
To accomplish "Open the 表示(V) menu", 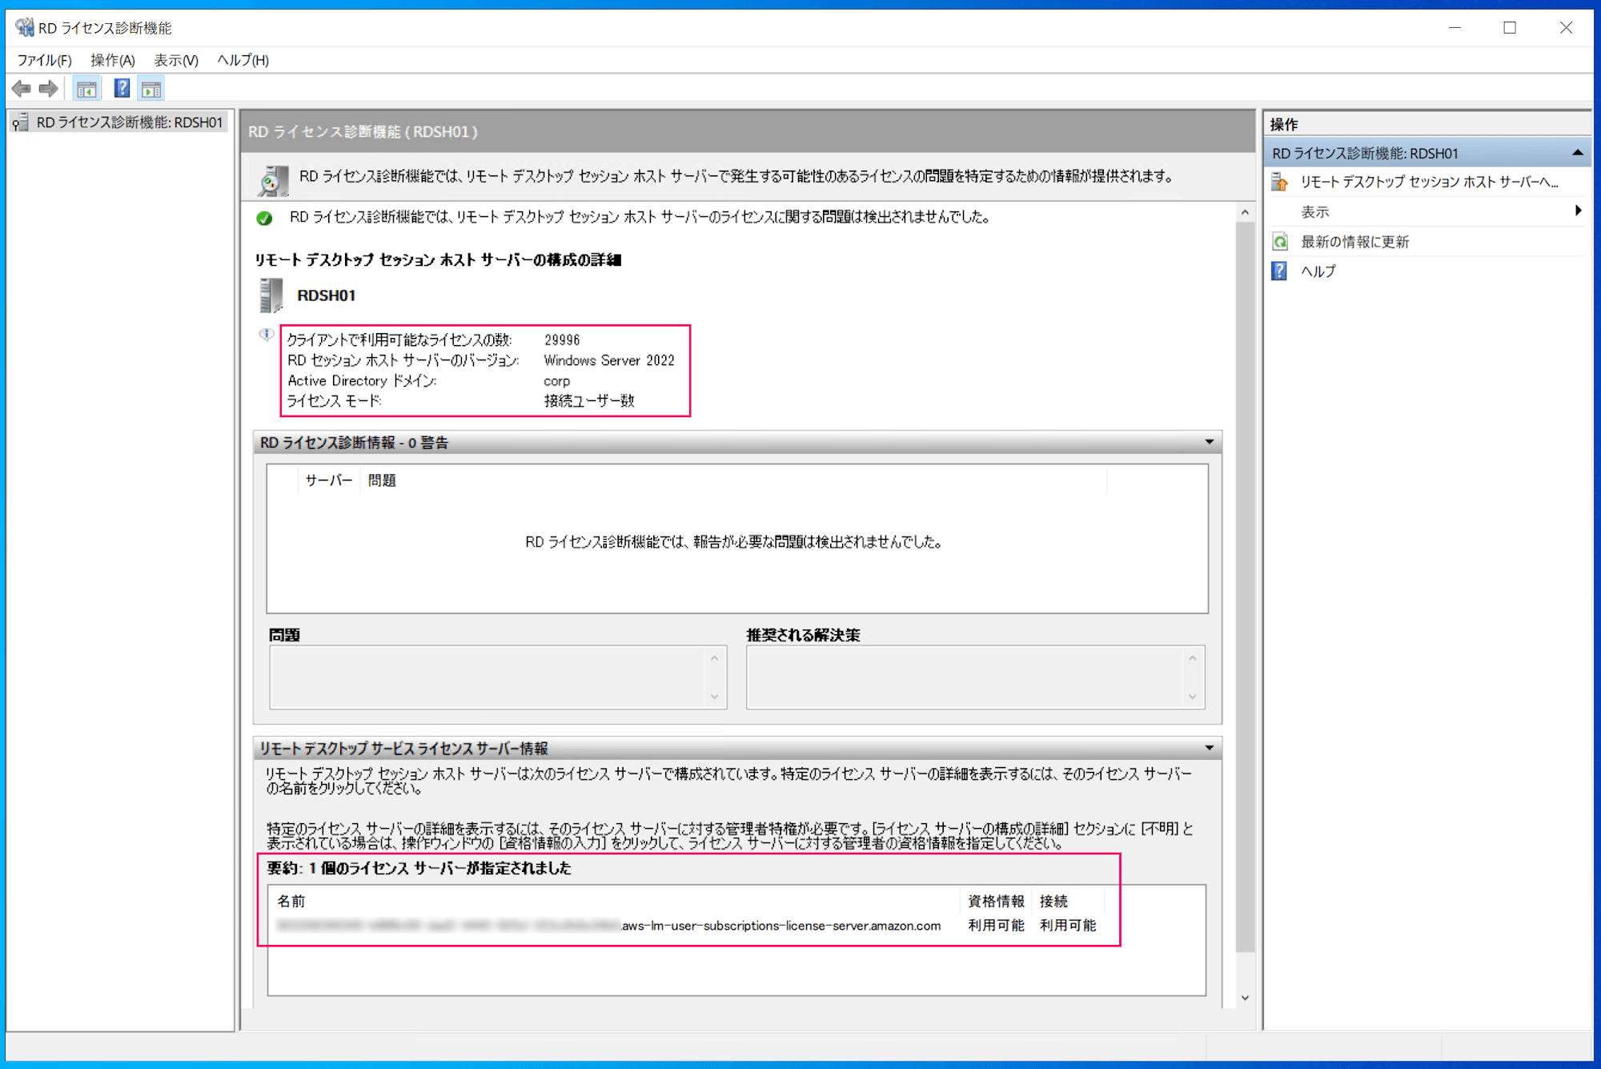I will [176, 60].
